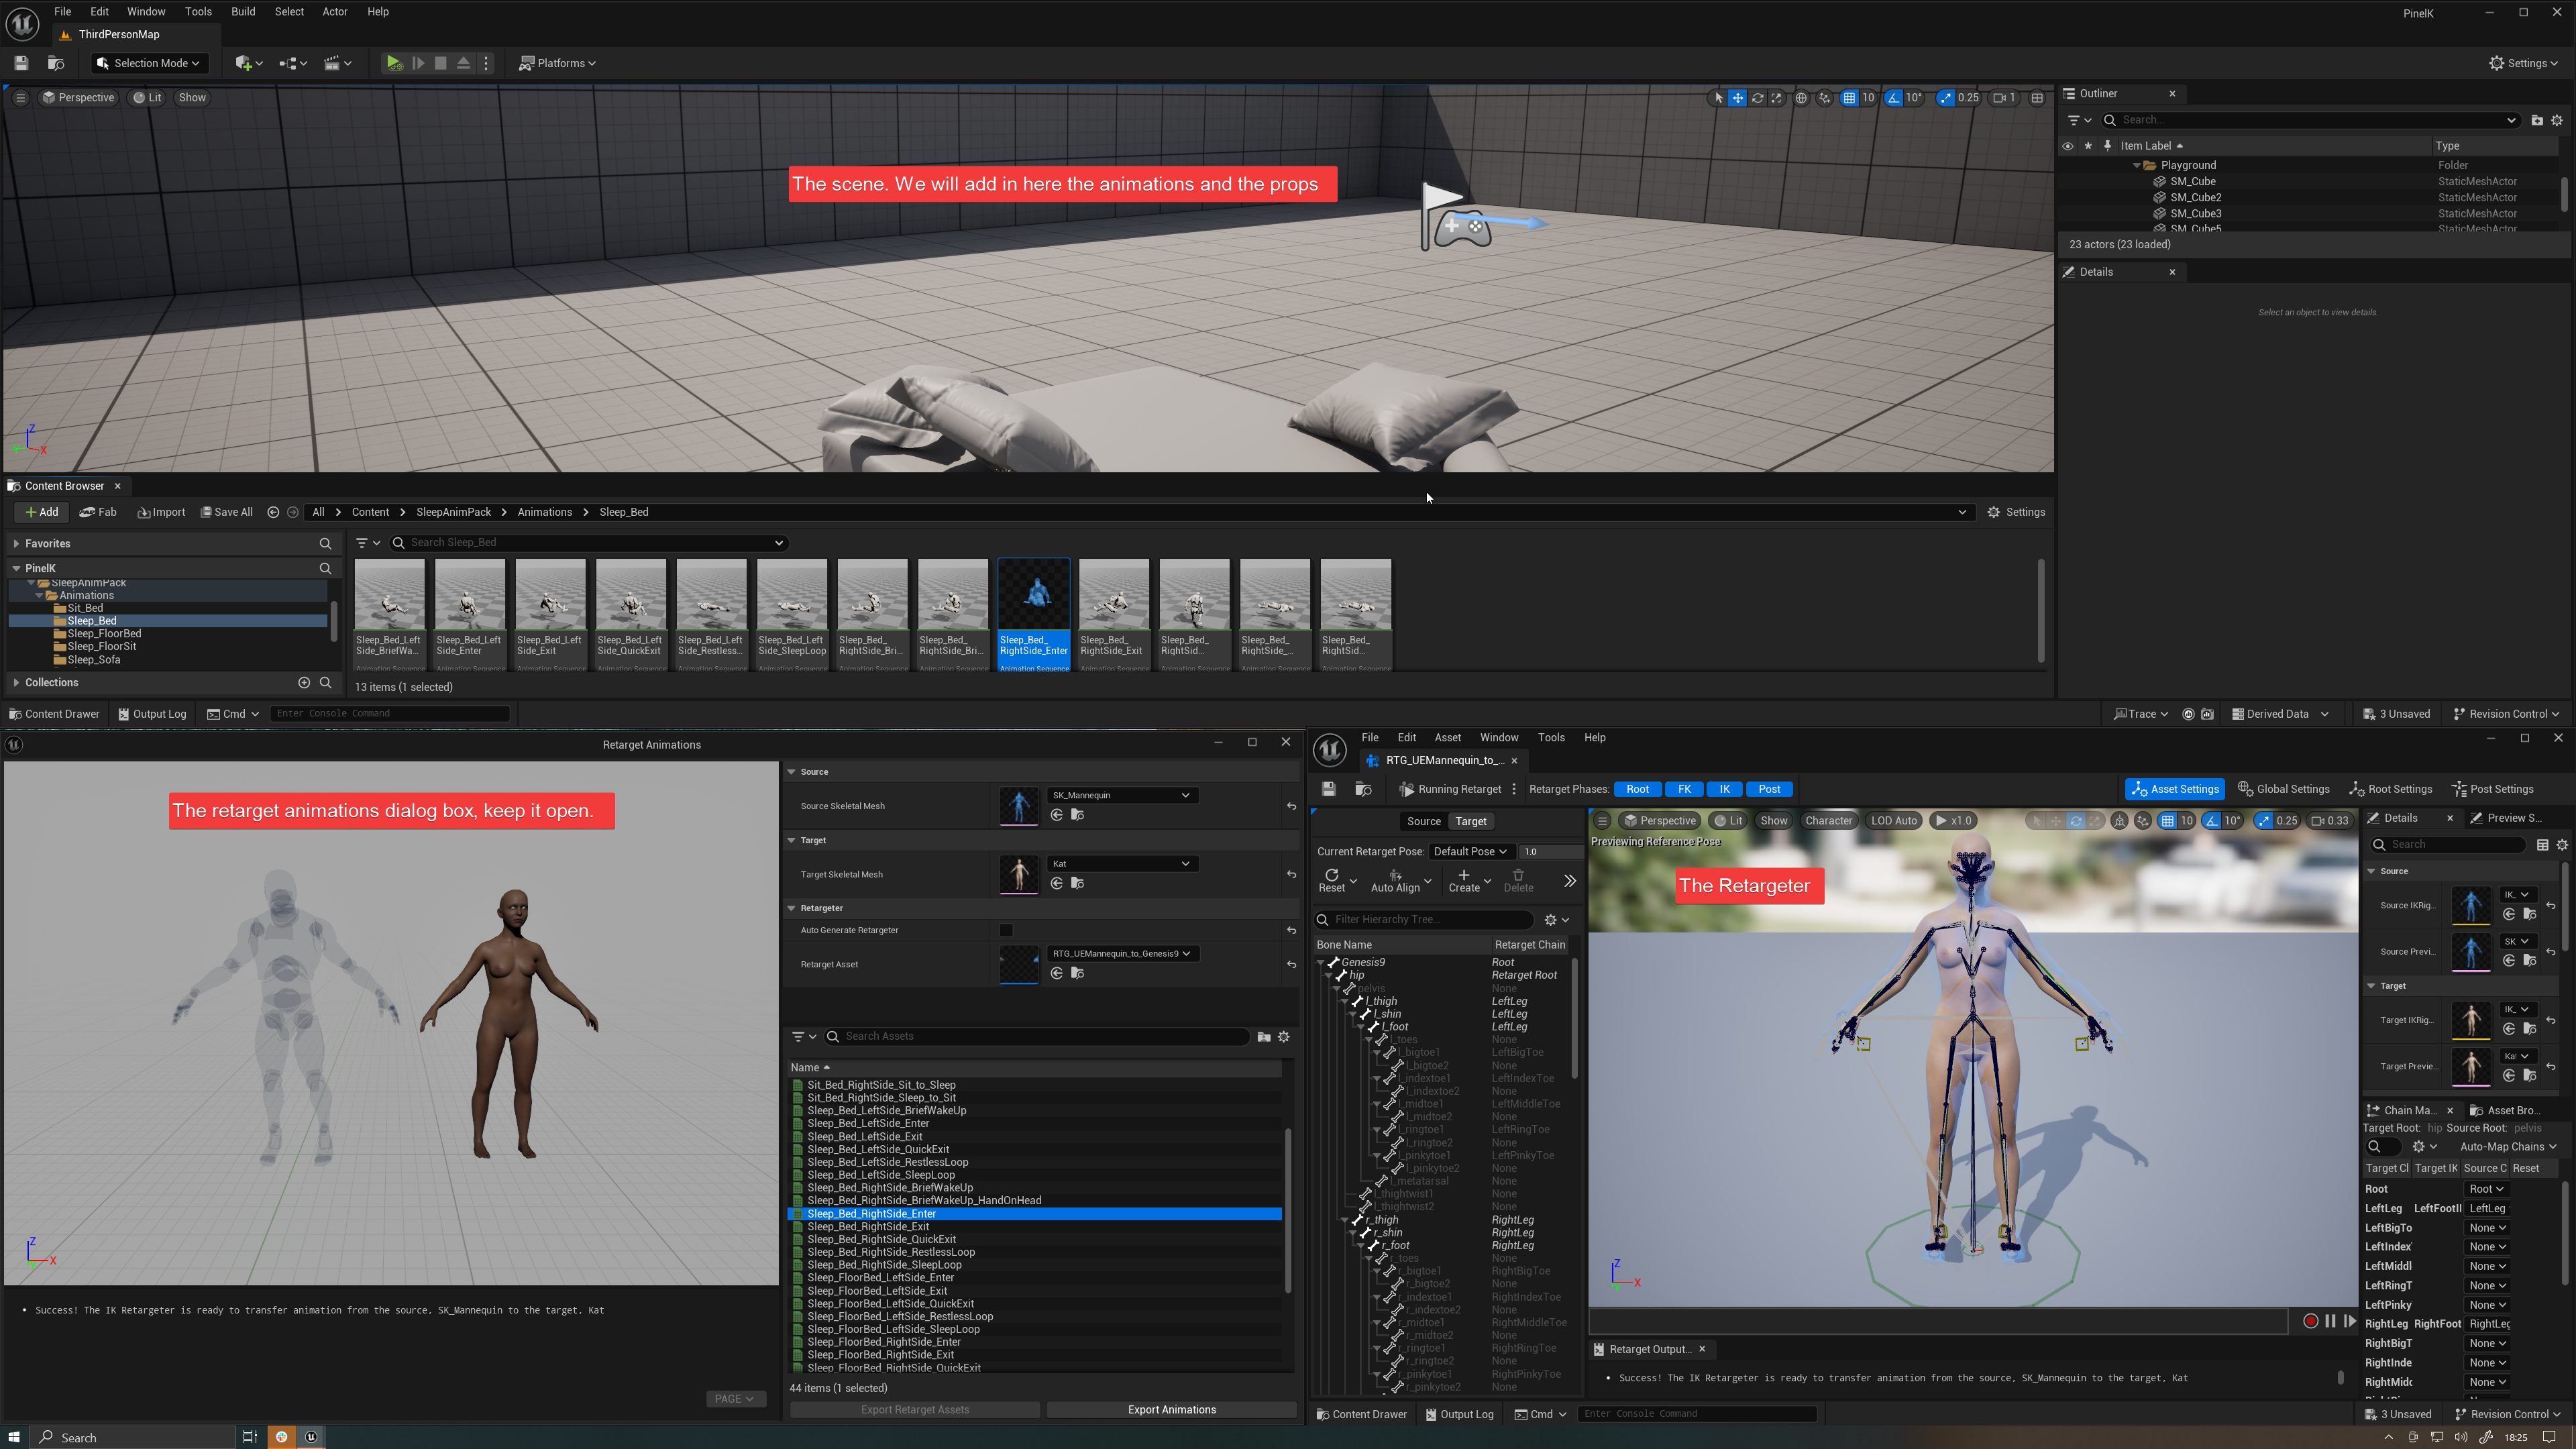The image size is (2576, 1449).
Task: Toggle the IK retarget phase
Action: [x=1724, y=789]
